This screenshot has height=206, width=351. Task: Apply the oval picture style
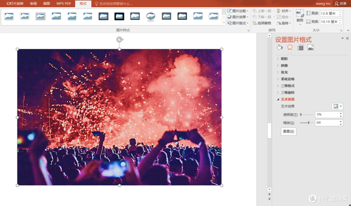point(151,16)
